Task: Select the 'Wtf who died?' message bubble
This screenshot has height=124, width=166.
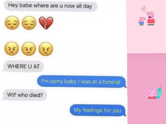Action: 25,95
